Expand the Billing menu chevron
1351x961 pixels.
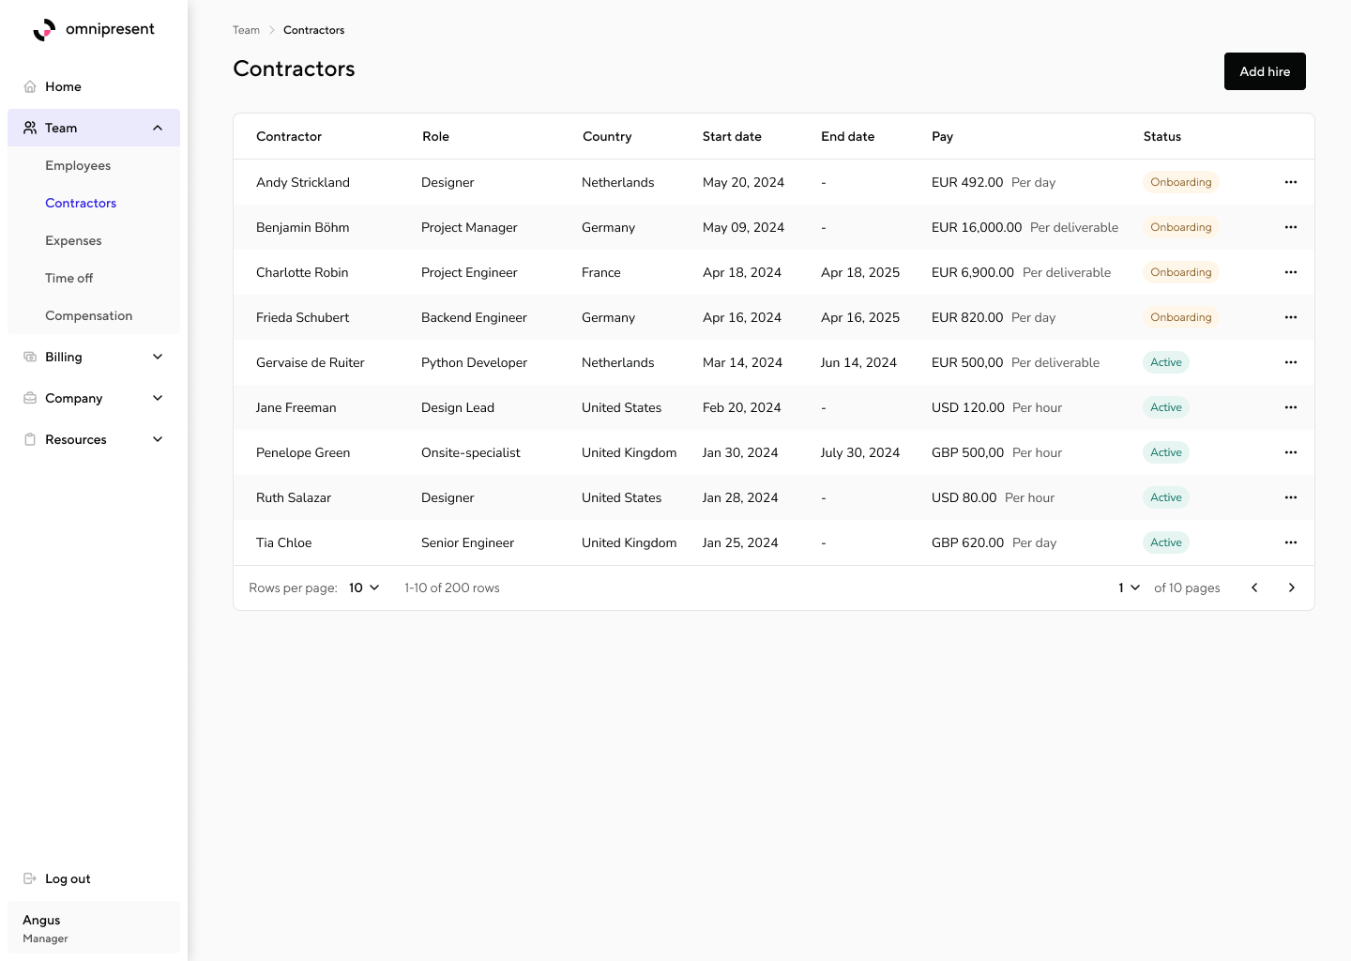[158, 357]
